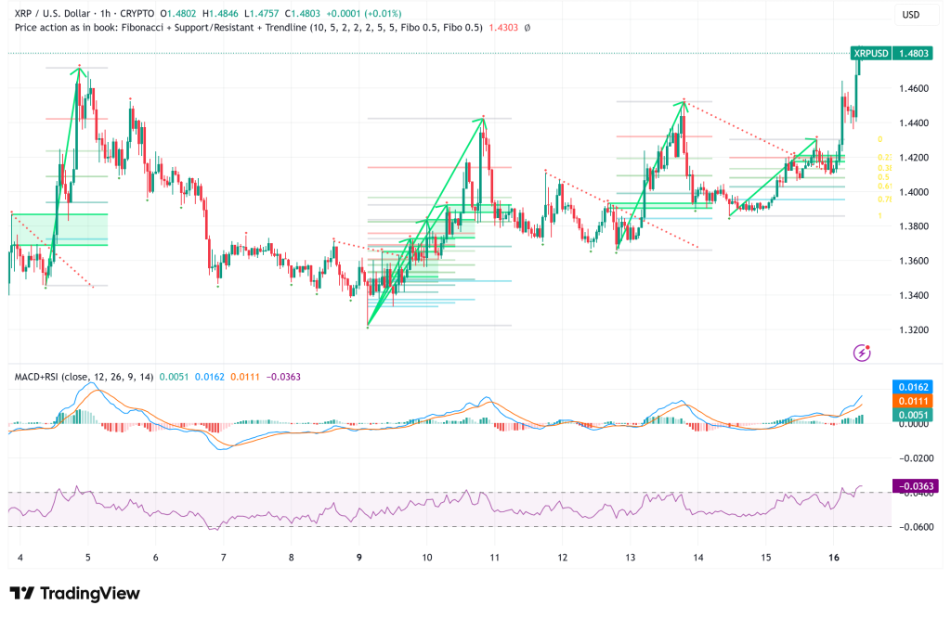Screen dimensions: 951x618
Task: Expand the CRYPTO exchange label
Action: click(137, 14)
